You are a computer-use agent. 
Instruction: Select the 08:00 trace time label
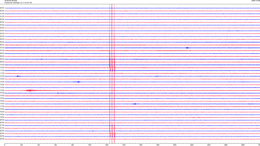coord(2,54)
